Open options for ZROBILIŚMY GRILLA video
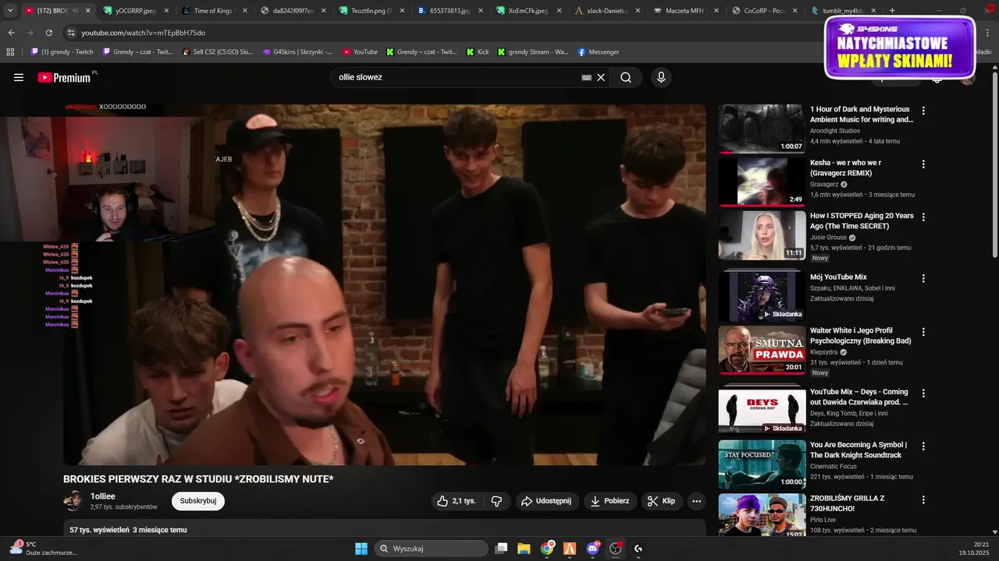Image resolution: width=999 pixels, height=561 pixels. click(x=923, y=499)
